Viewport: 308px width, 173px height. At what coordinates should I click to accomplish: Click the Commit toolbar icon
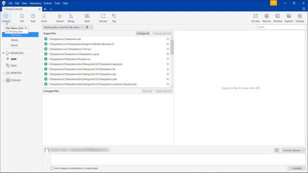pyautogui.click(x=6, y=18)
